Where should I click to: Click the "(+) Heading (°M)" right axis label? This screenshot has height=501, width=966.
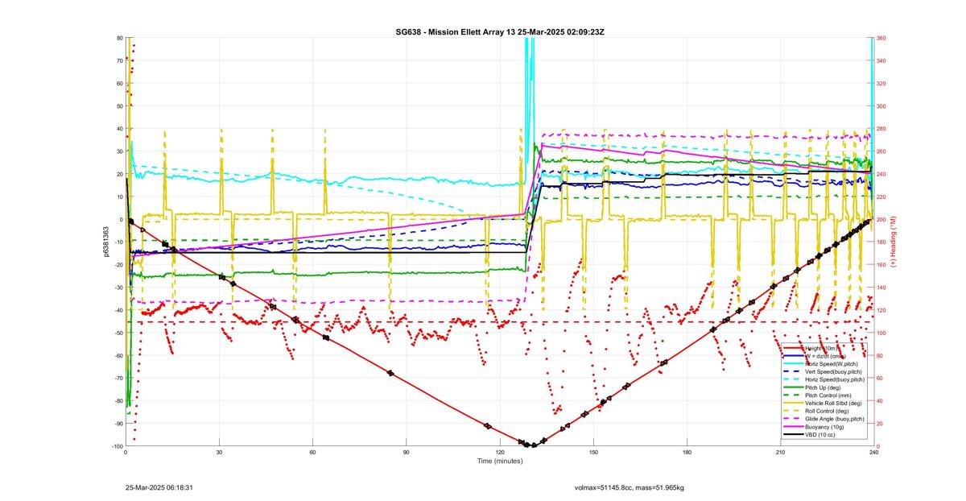[x=894, y=242]
